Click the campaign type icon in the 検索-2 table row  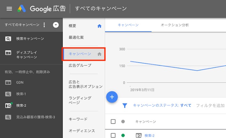(139, 135)
